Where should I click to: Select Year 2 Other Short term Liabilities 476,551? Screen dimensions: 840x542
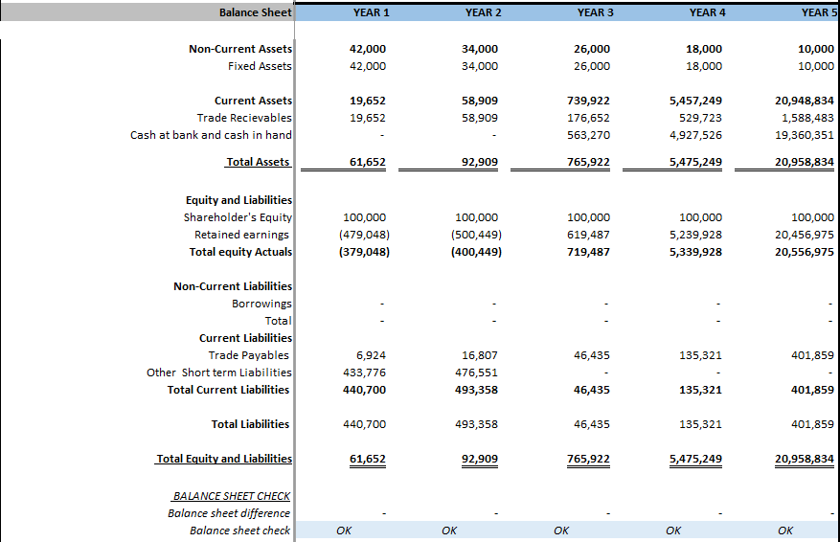click(476, 372)
